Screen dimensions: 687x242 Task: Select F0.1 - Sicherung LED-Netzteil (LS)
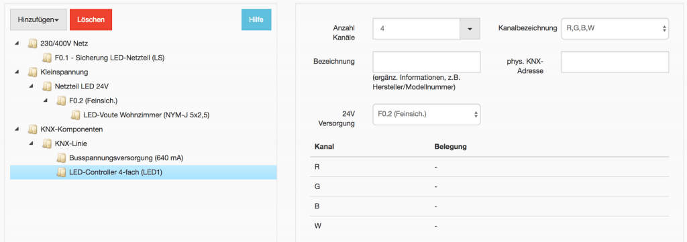(x=109, y=58)
